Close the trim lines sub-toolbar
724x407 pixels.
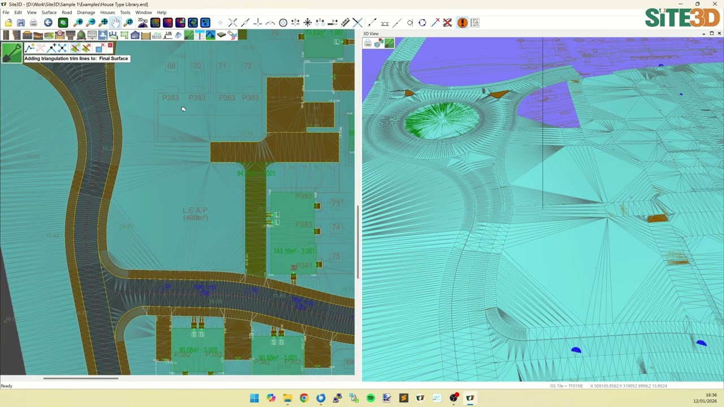coord(110,46)
